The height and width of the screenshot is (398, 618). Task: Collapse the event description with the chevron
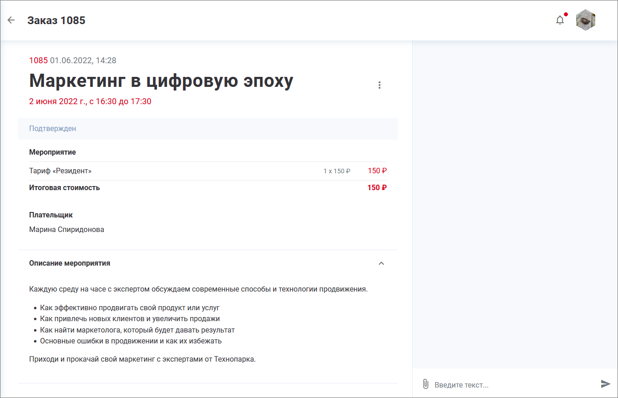(381, 263)
